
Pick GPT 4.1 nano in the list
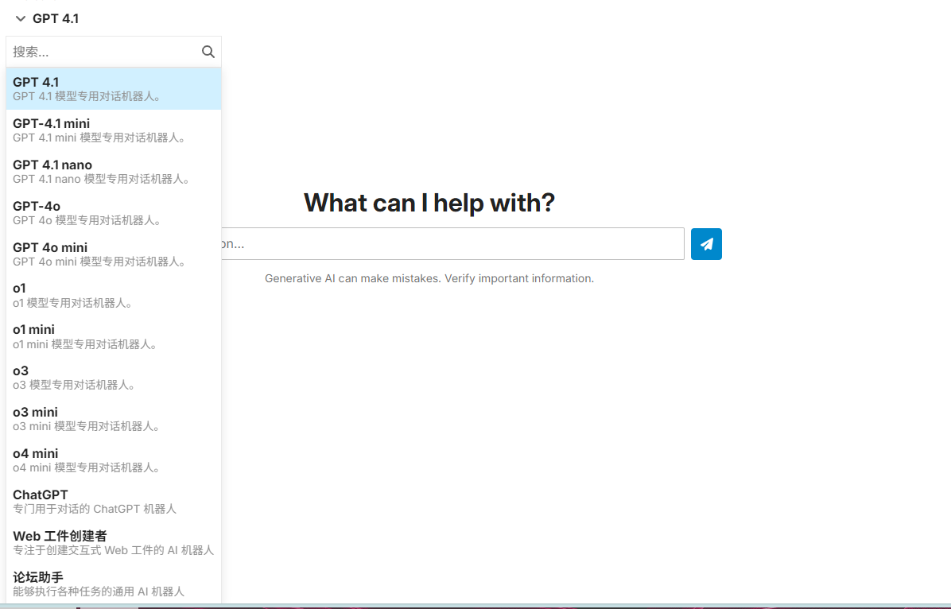click(x=114, y=172)
